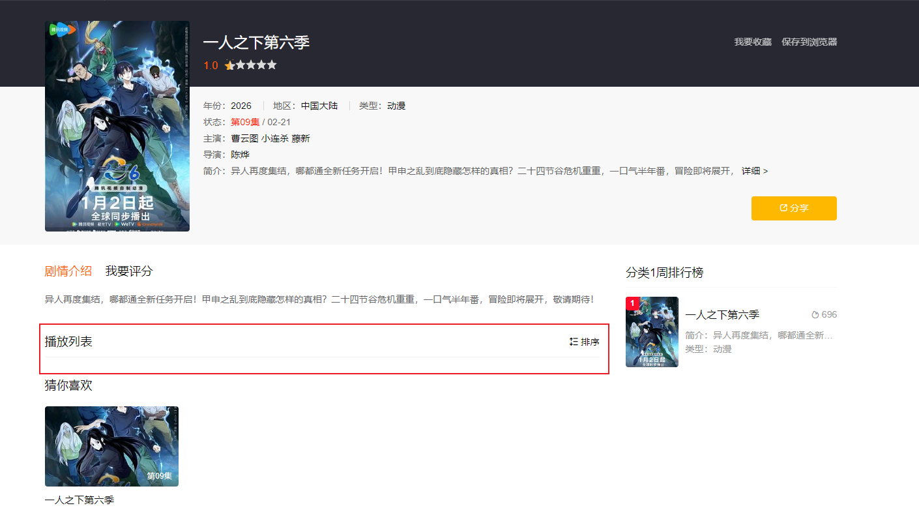Image resolution: width=919 pixels, height=510 pixels.
Task: Click 一人之下第六季 title under recommendation thumbnail
Action: [x=80, y=500]
